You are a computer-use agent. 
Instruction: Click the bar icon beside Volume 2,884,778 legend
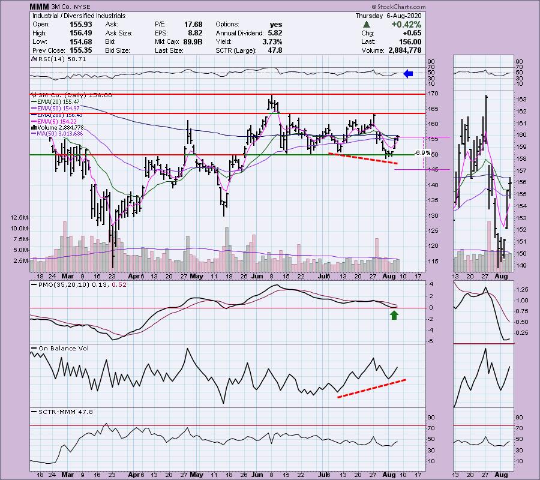[x=34, y=128]
